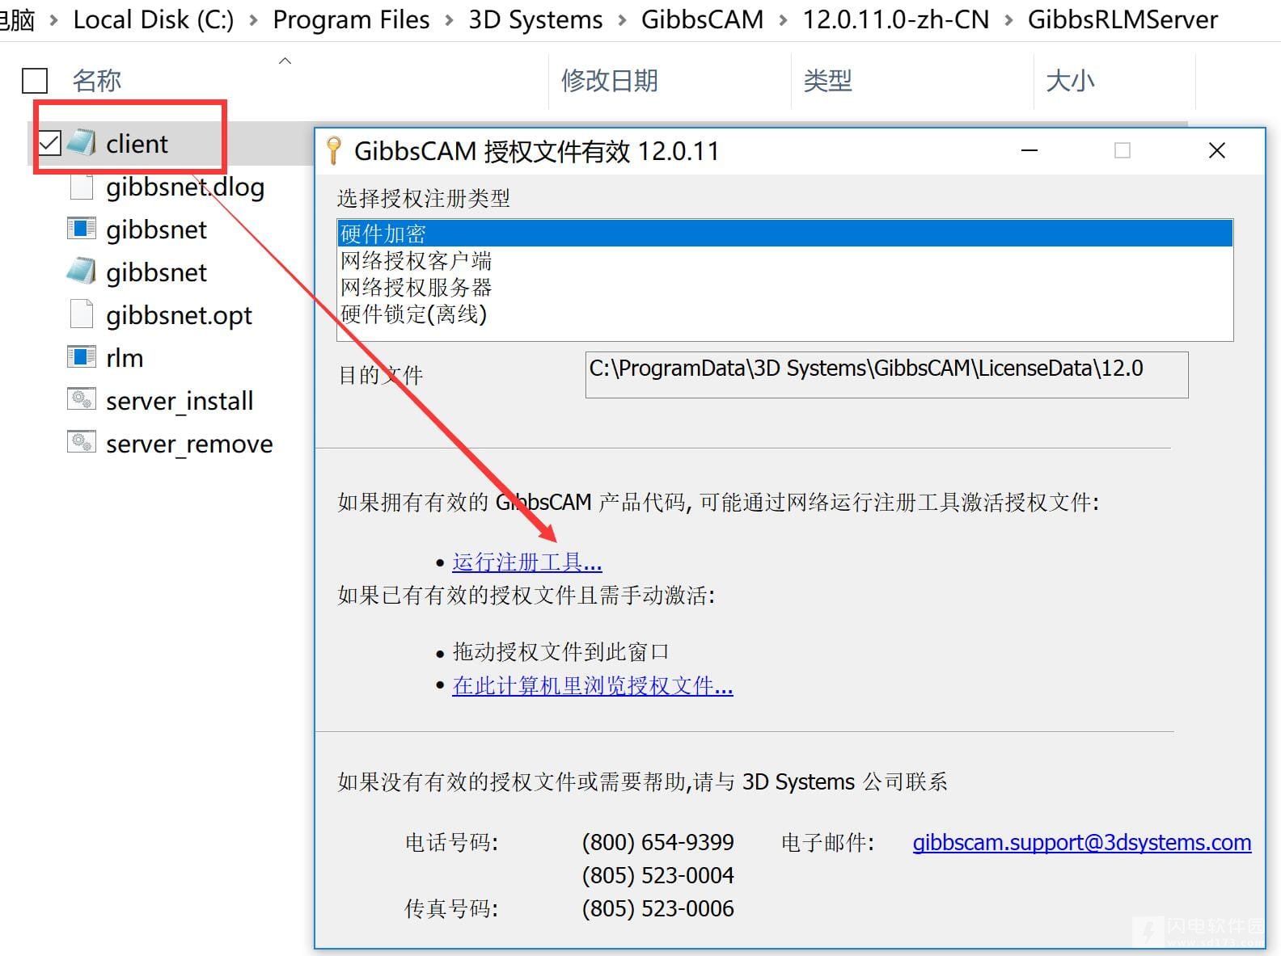Open the chevron after 12.0.11.0-zh-CN breadcrumb
This screenshot has height=956, width=1281.
point(1008,20)
